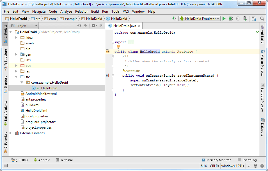Open Project Structure icon in toolbar
Screen dimensions: 268x171
(x=254, y=19)
